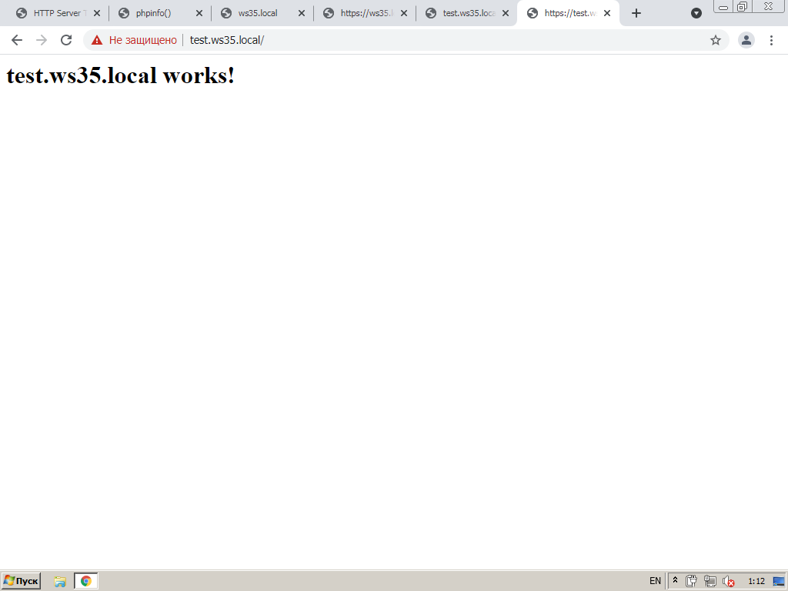Open file explorer from the taskbar
The width and height of the screenshot is (788, 591).
click(60, 581)
